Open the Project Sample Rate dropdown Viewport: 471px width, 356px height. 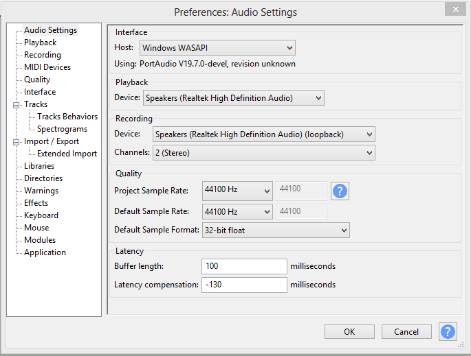tap(237, 191)
